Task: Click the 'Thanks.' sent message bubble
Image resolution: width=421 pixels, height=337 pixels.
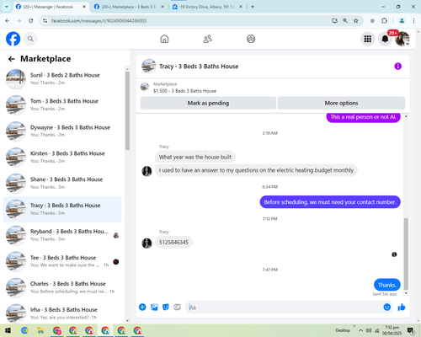Action: 387,285
